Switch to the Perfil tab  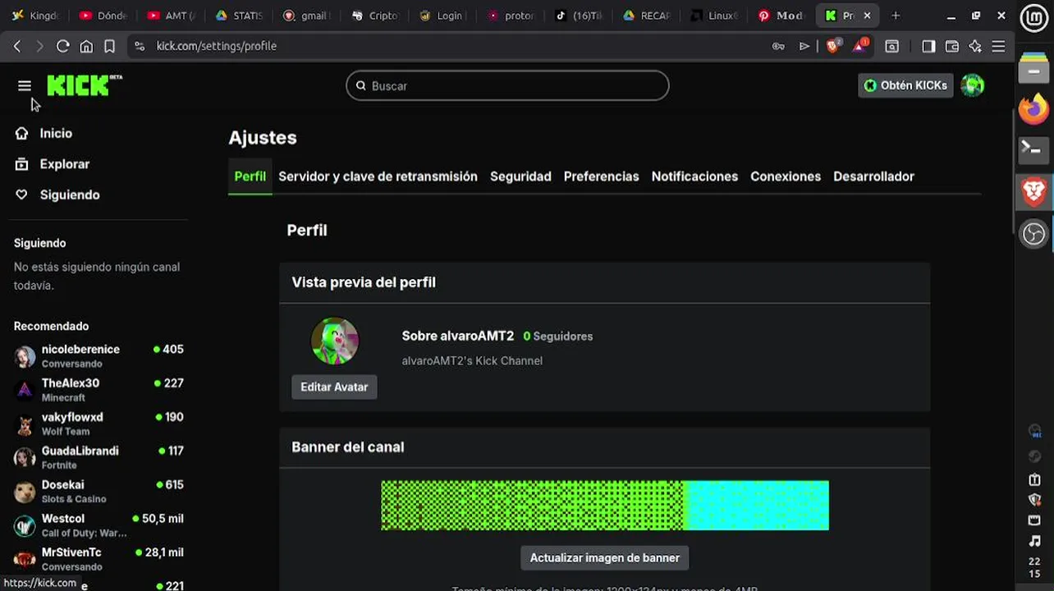pyautogui.click(x=250, y=176)
